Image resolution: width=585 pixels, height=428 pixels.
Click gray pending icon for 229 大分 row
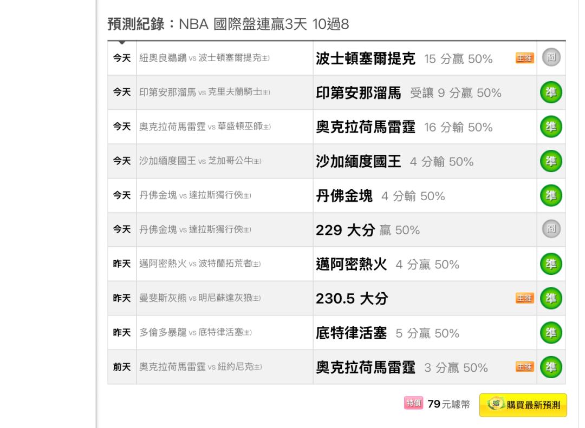click(x=551, y=229)
